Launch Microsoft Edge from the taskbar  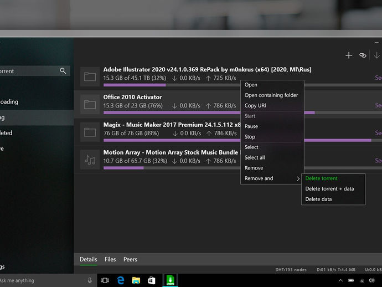click(121, 280)
